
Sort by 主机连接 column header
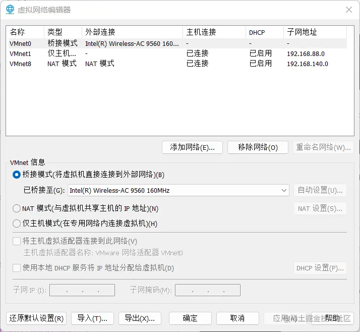[x=214, y=32]
